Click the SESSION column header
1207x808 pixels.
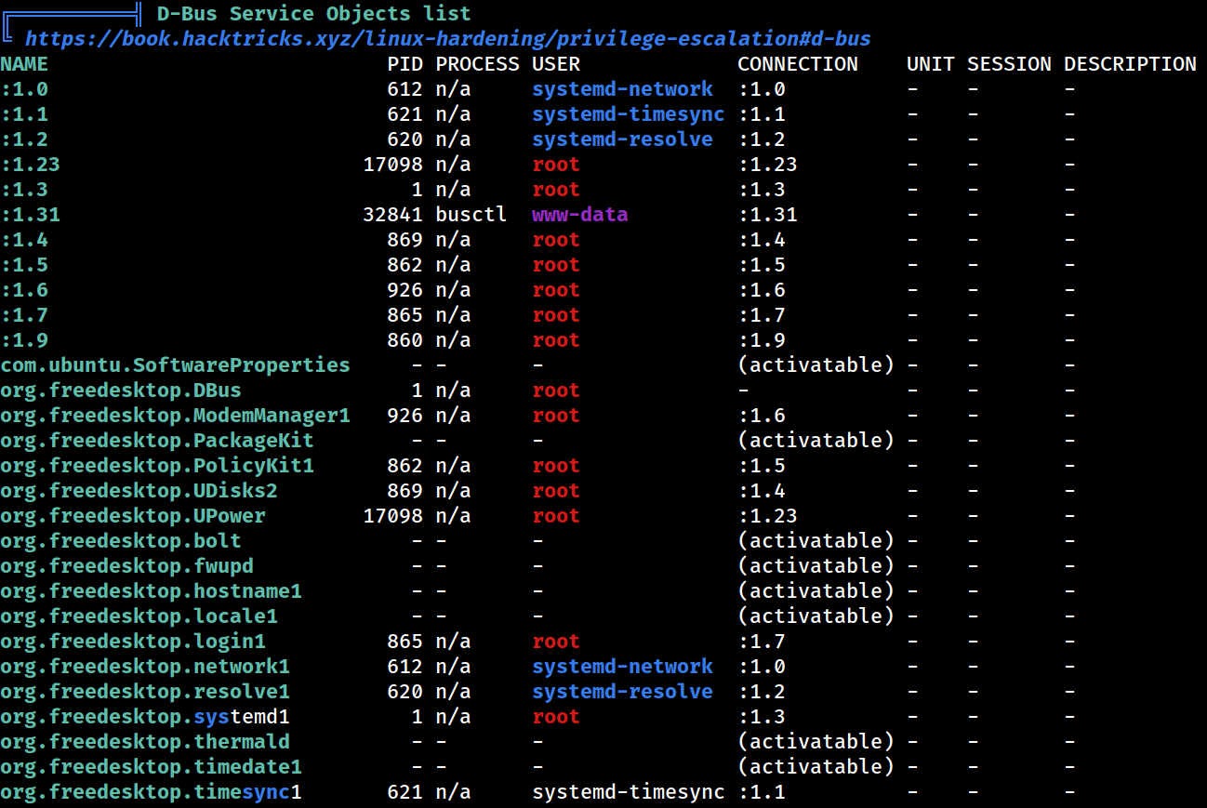tap(1009, 64)
